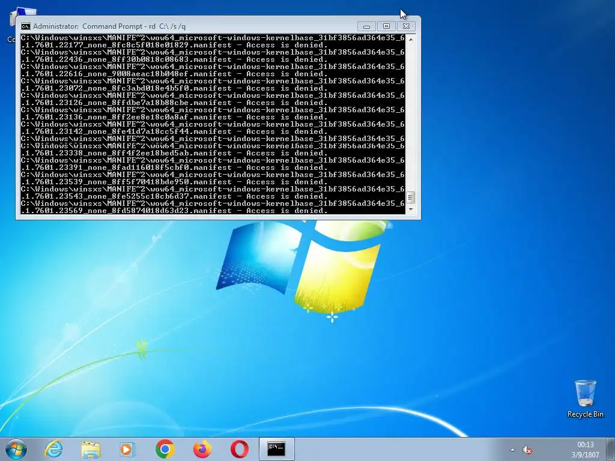Click the muted volume tray icon
Image resolution: width=615 pixels, height=461 pixels.
(527, 450)
